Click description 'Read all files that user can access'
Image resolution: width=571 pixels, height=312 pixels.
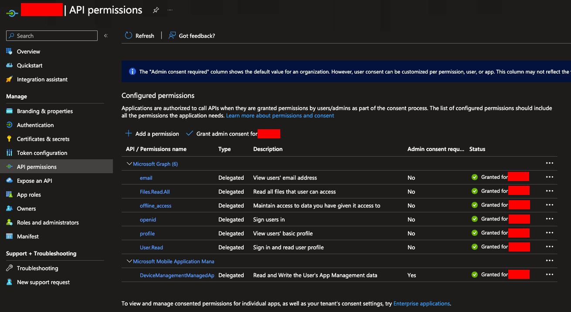click(295, 191)
